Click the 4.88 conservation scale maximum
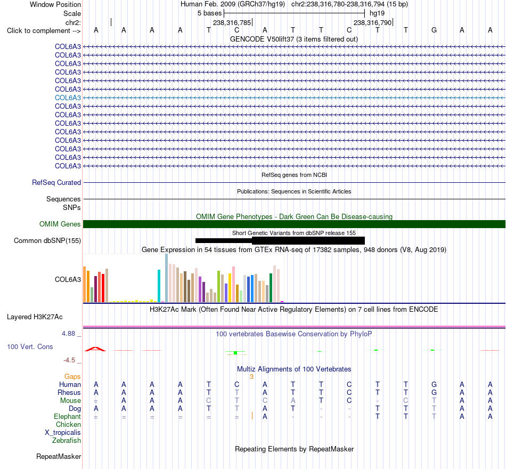 (68, 333)
